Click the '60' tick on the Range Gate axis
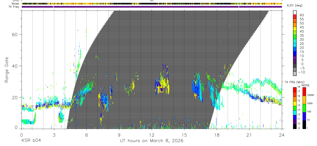Screen dimensions: 317x146 [15, 35]
